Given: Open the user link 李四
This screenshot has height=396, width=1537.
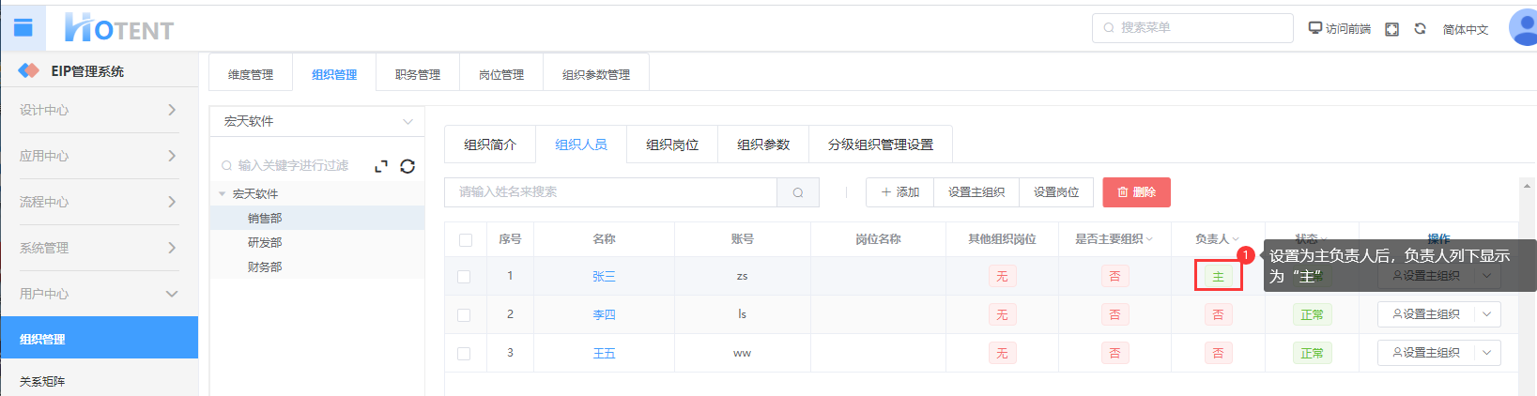Looking at the screenshot, I should point(604,315).
